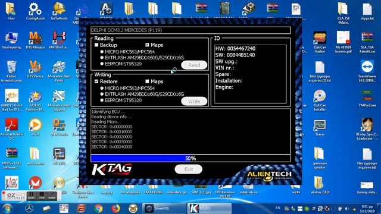This screenshot has width=381, height=214.
Task: Select Reading EEPROM ST95320 radio
Action: pyautogui.click(x=102, y=64)
